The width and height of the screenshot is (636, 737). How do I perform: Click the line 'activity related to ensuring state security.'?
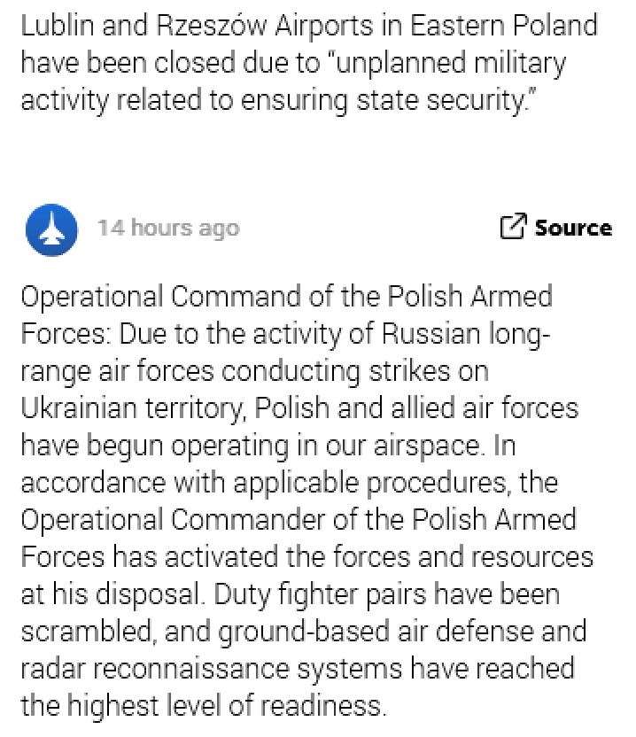coord(275,101)
